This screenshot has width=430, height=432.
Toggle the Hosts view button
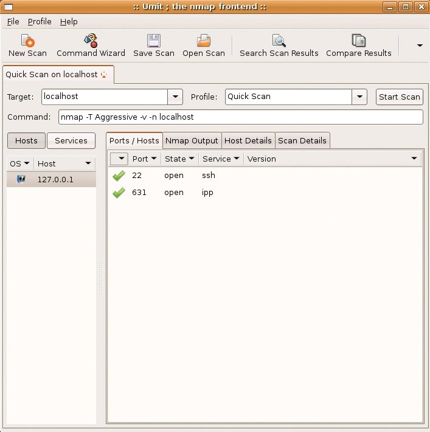click(x=26, y=140)
